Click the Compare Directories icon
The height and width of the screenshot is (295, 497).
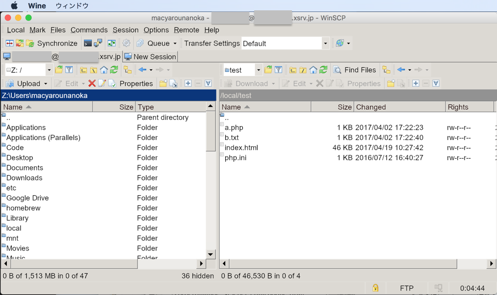click(10, 43)
